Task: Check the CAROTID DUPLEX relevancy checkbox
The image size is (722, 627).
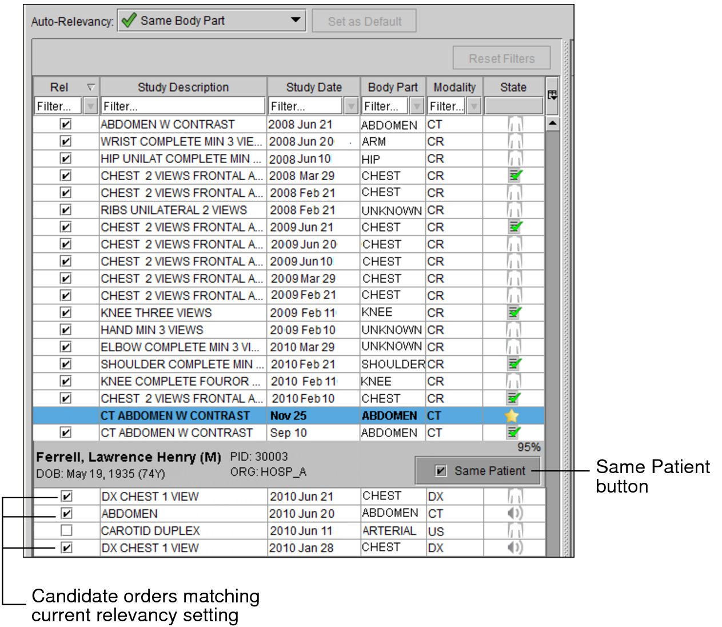Action: [66, 531]
